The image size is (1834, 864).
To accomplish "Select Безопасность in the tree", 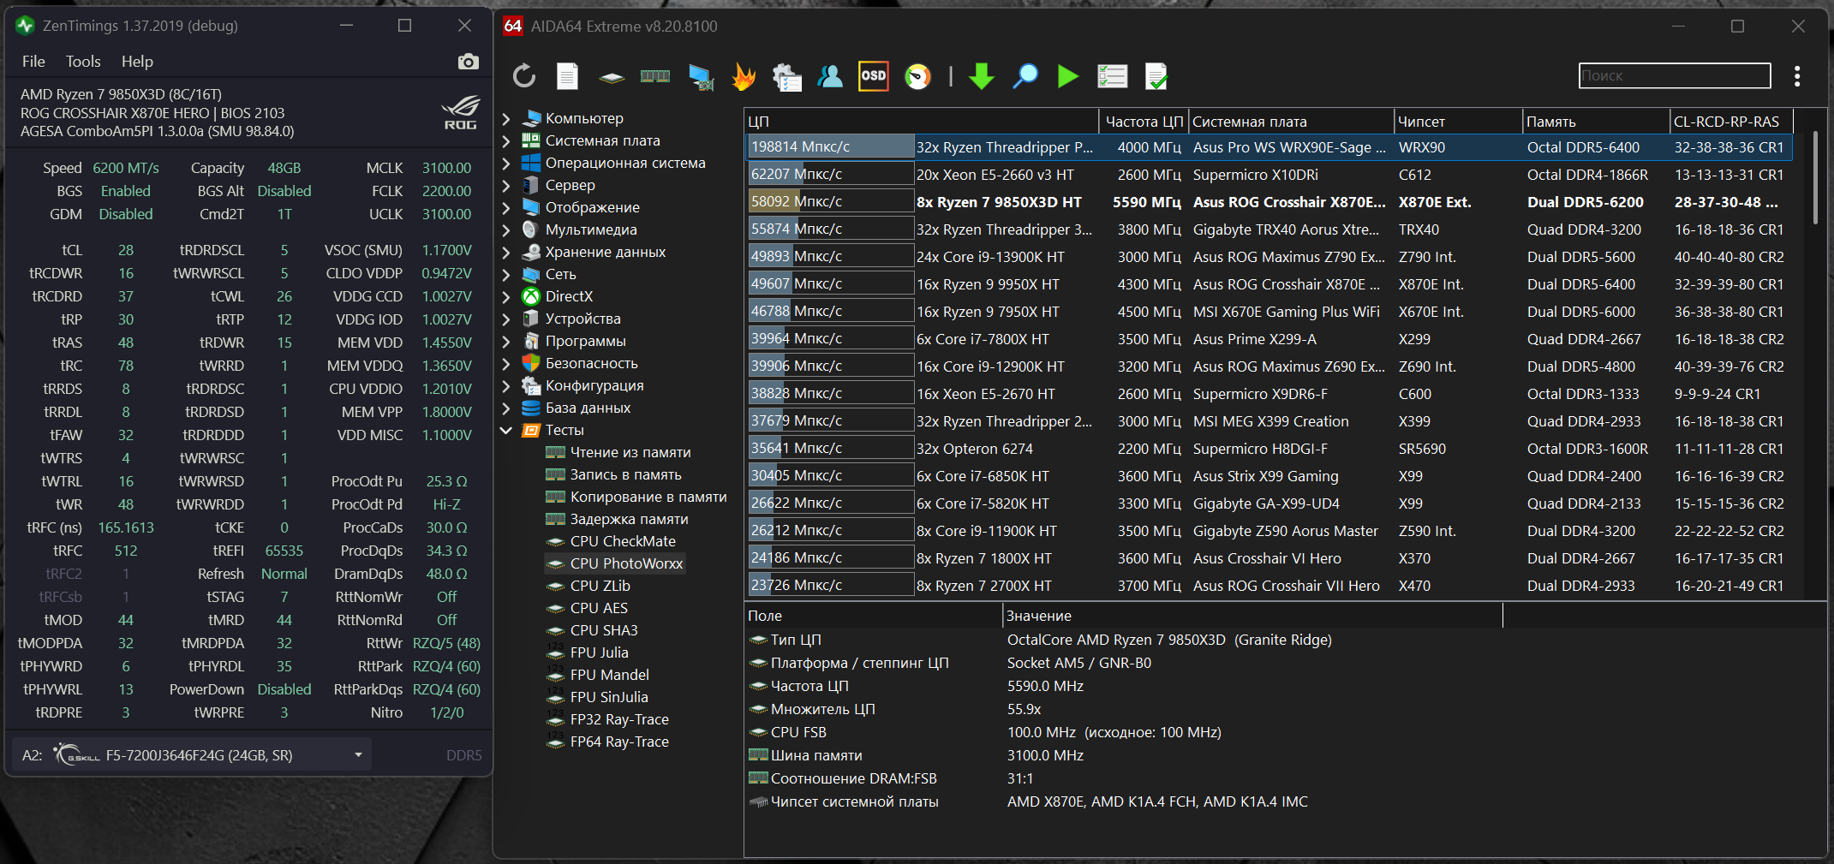I will (591, 363).
